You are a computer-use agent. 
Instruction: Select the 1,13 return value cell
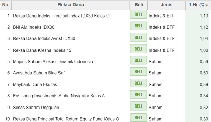197,16
